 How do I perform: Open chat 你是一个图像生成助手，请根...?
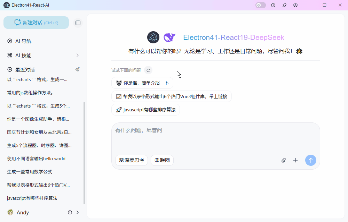tap(38, 119)
